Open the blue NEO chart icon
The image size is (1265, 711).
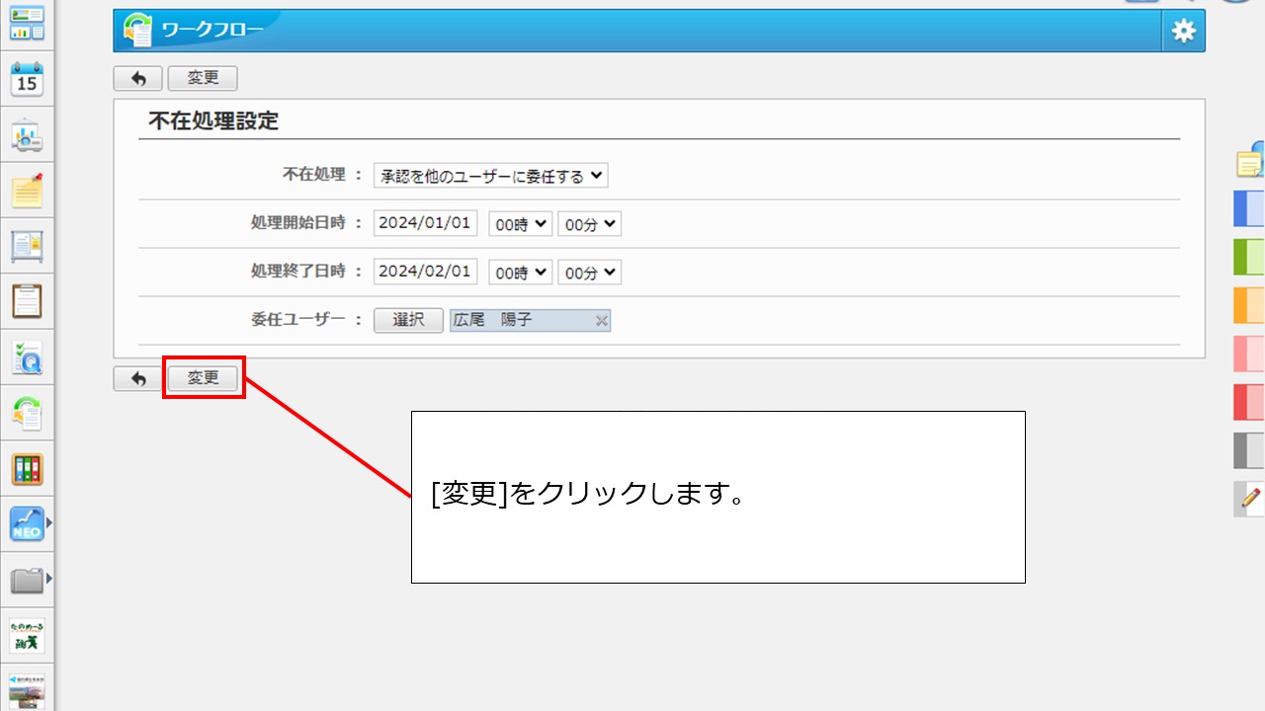click(27, 524)
